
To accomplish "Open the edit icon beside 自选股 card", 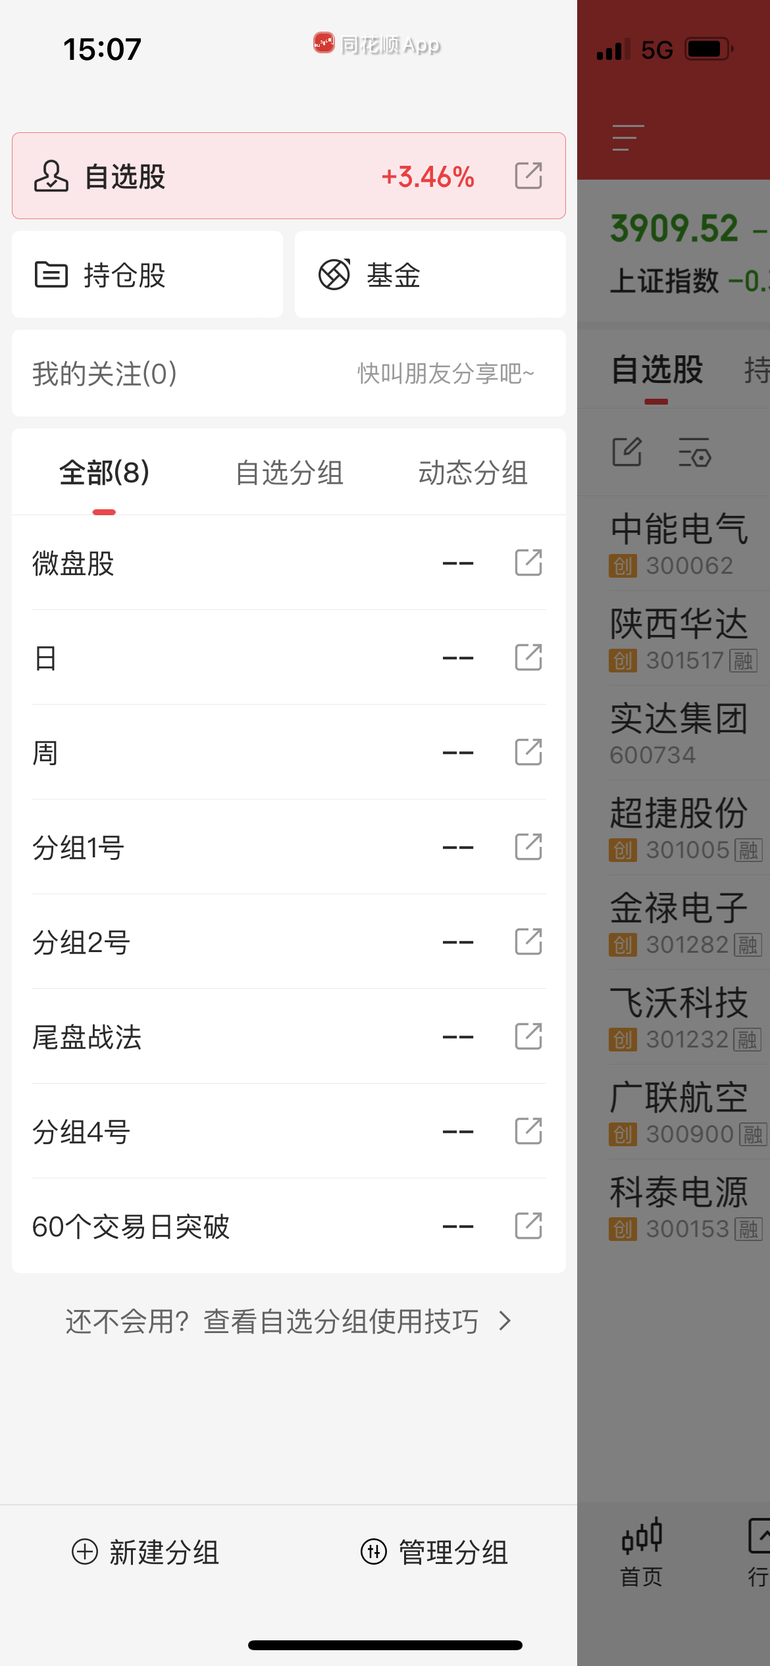I will coord(528,176).
